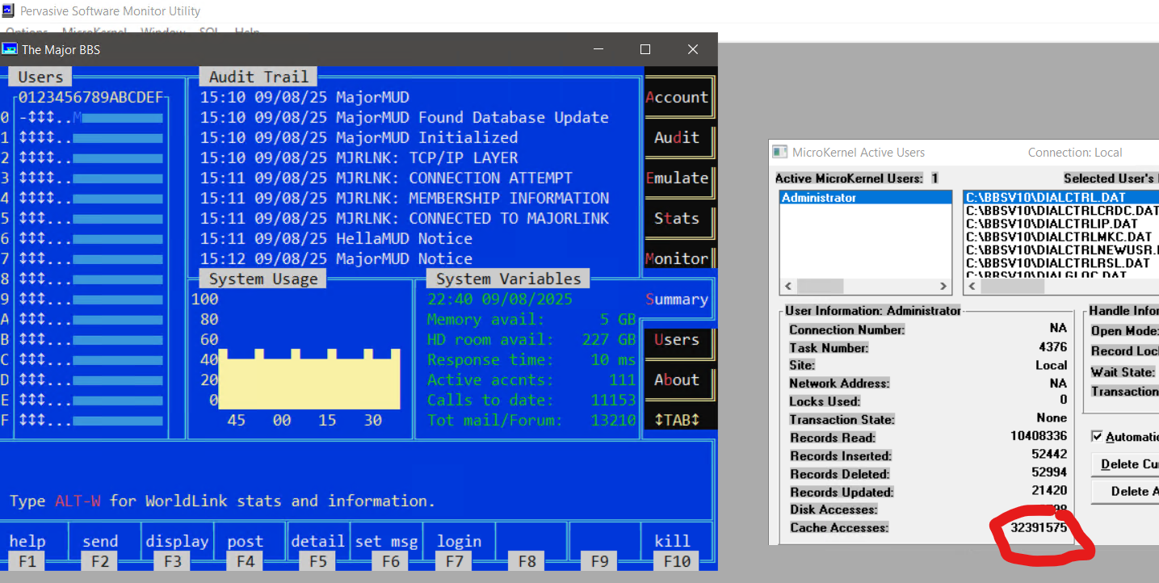Open the Help menu in the Monitor Utility

coord(246,32)
